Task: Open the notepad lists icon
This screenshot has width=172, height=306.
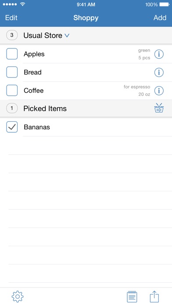Action: tap(132, 297)
